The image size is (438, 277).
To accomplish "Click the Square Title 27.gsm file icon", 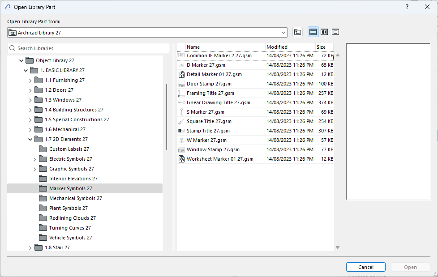I will point(181,121).
